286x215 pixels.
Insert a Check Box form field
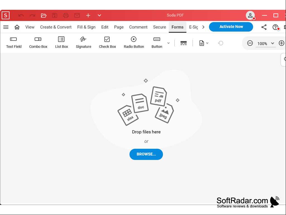pyautogui.click(x=107, y=42)
